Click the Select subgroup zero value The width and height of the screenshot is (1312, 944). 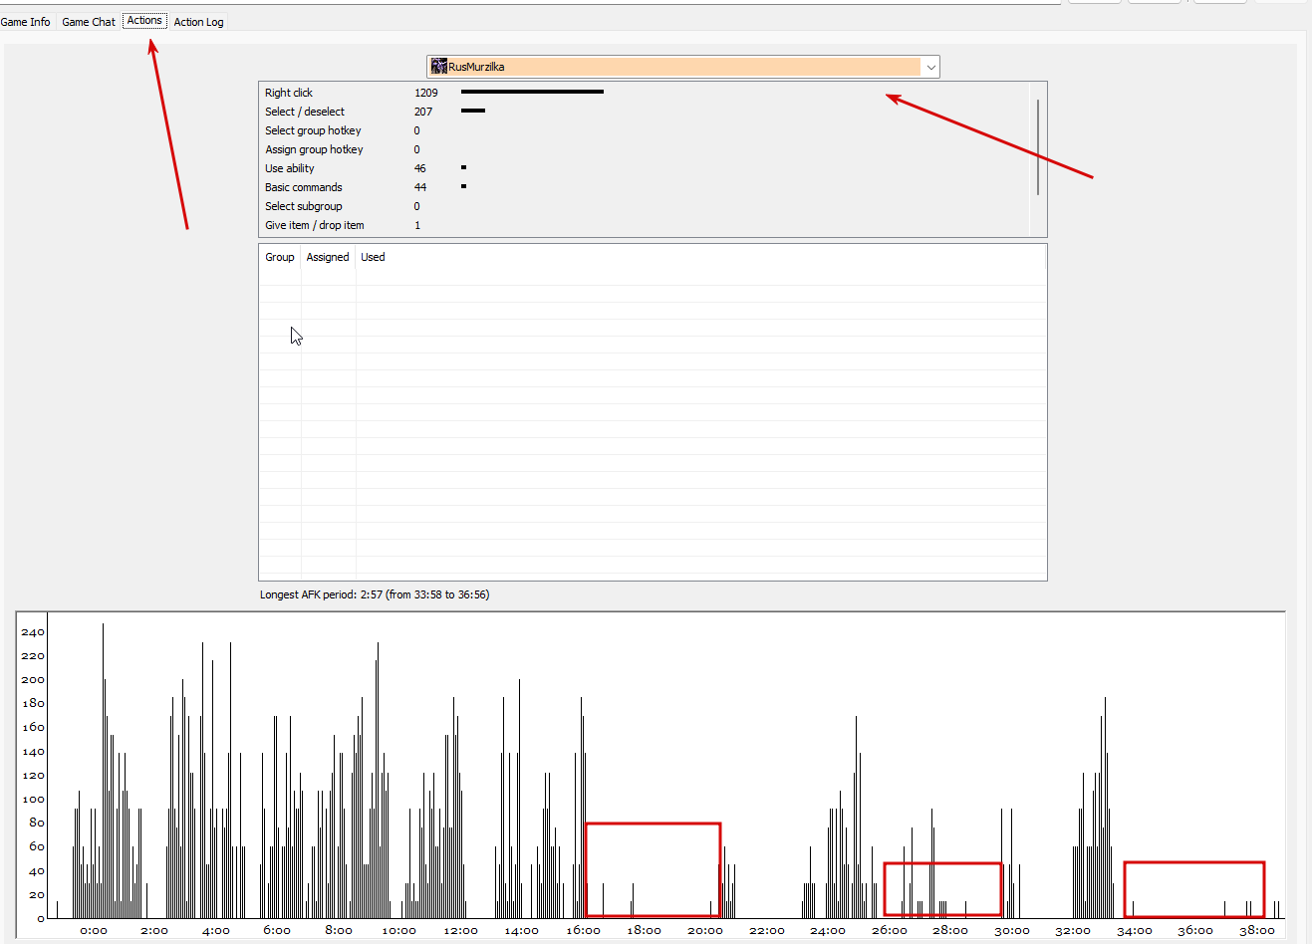coord(417,206)
